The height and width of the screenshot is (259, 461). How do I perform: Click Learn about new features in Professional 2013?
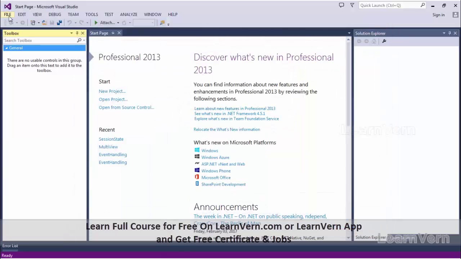[x=235, y=108]
